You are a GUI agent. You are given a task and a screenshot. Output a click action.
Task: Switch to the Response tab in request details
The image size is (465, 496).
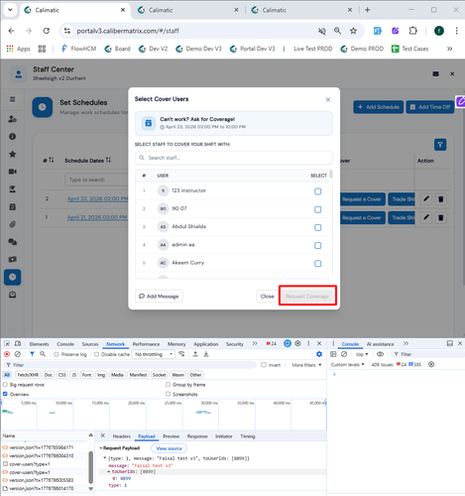[x=197, y=436]
